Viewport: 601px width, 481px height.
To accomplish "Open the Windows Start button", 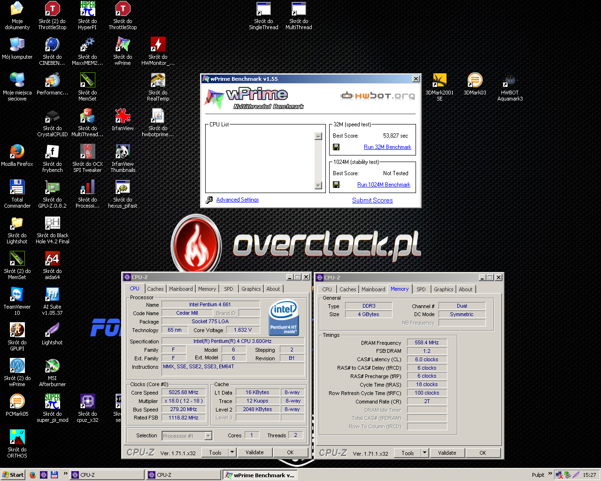I will 13,474.
